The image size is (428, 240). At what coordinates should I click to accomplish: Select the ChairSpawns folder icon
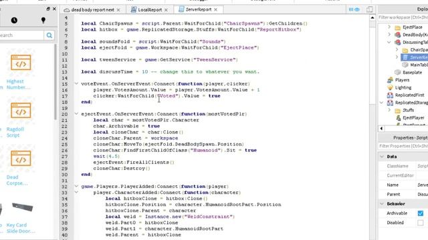405,50
